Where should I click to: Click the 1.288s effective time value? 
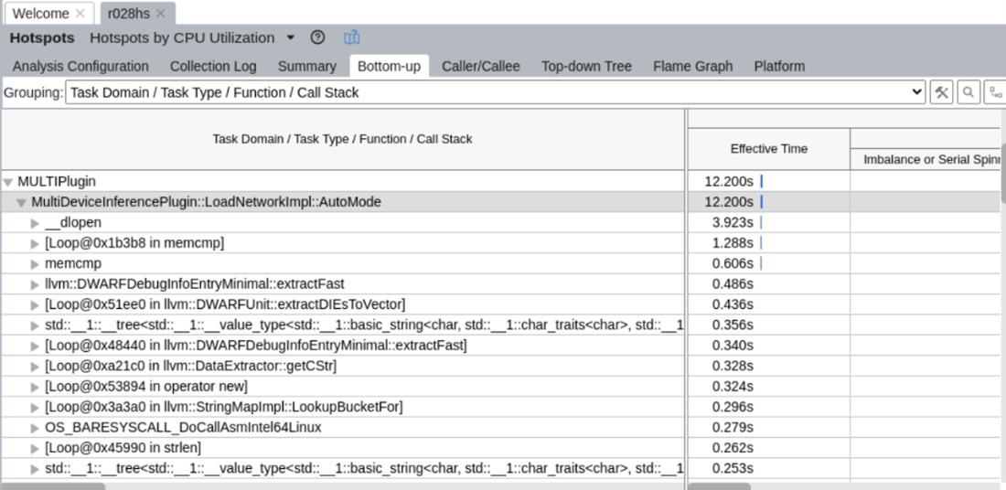tap(733, 243)
